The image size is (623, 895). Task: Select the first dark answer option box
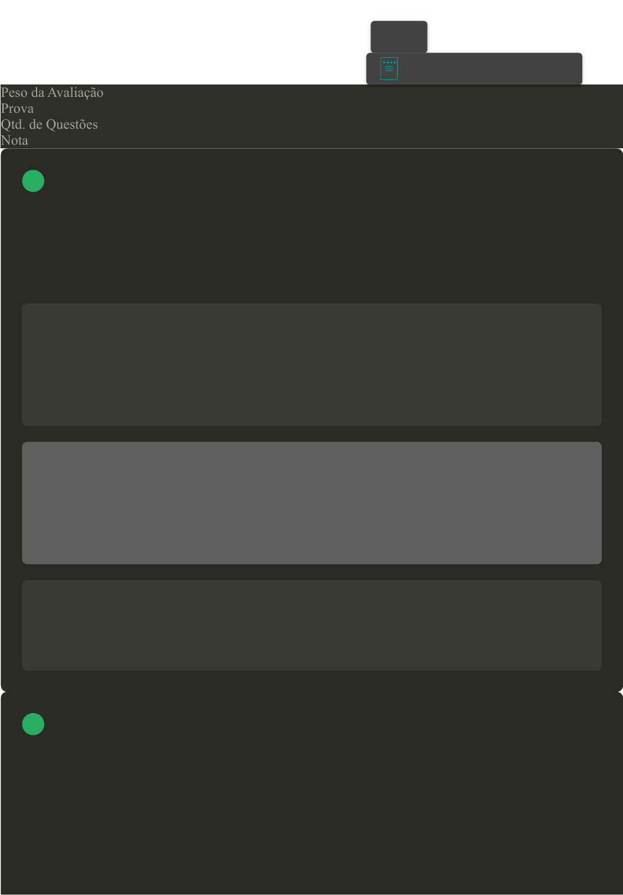click(311, 364)
